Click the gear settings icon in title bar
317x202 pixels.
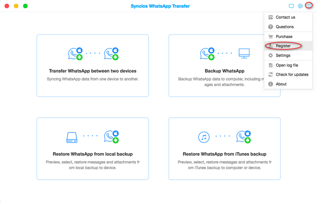(300, 6)
